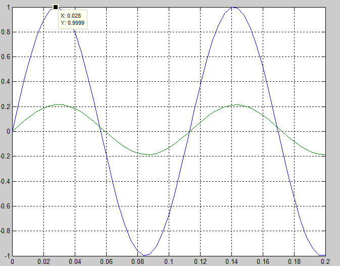Click the y-axis tick label 0.8
The image size is (340, 266).
coord(6,32)
